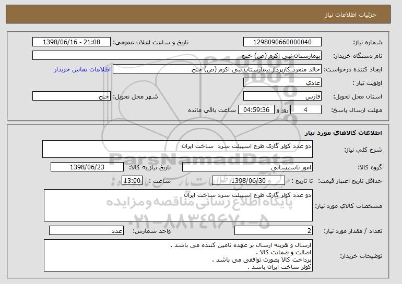Click the label واحد شمارش
Image resolution: width=402 pixels, height=284 pixels.
point(151,231)
